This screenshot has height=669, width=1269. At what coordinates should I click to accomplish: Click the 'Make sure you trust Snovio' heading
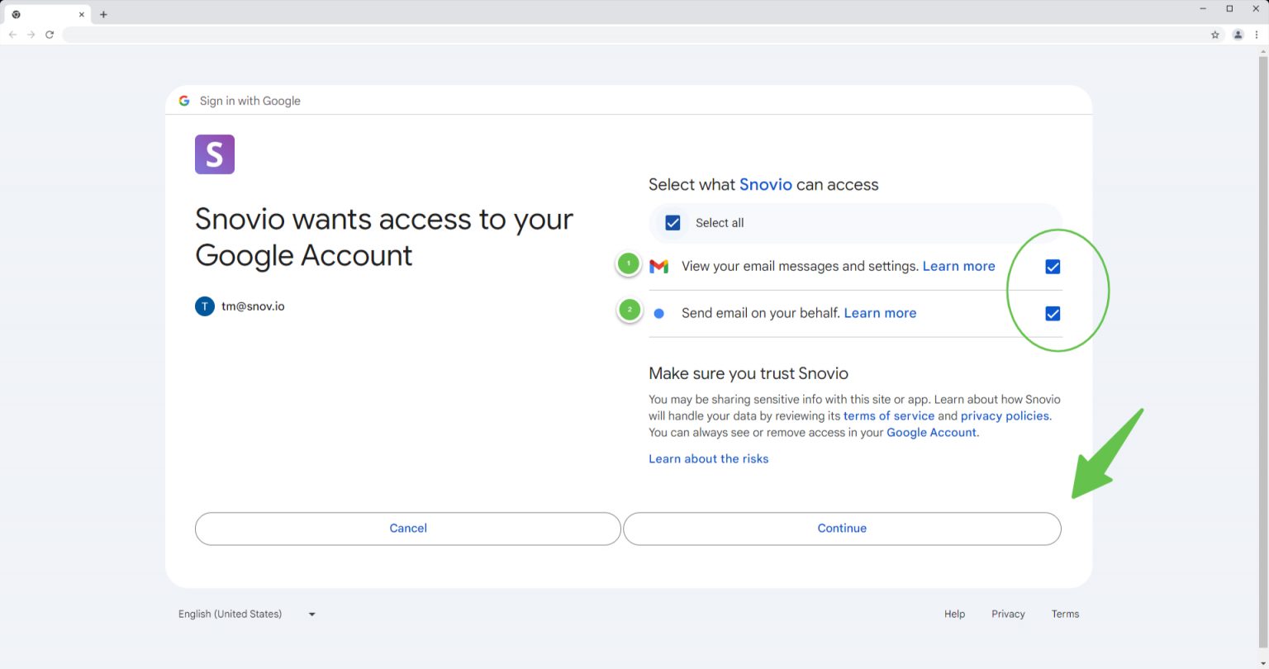point(749,373)
